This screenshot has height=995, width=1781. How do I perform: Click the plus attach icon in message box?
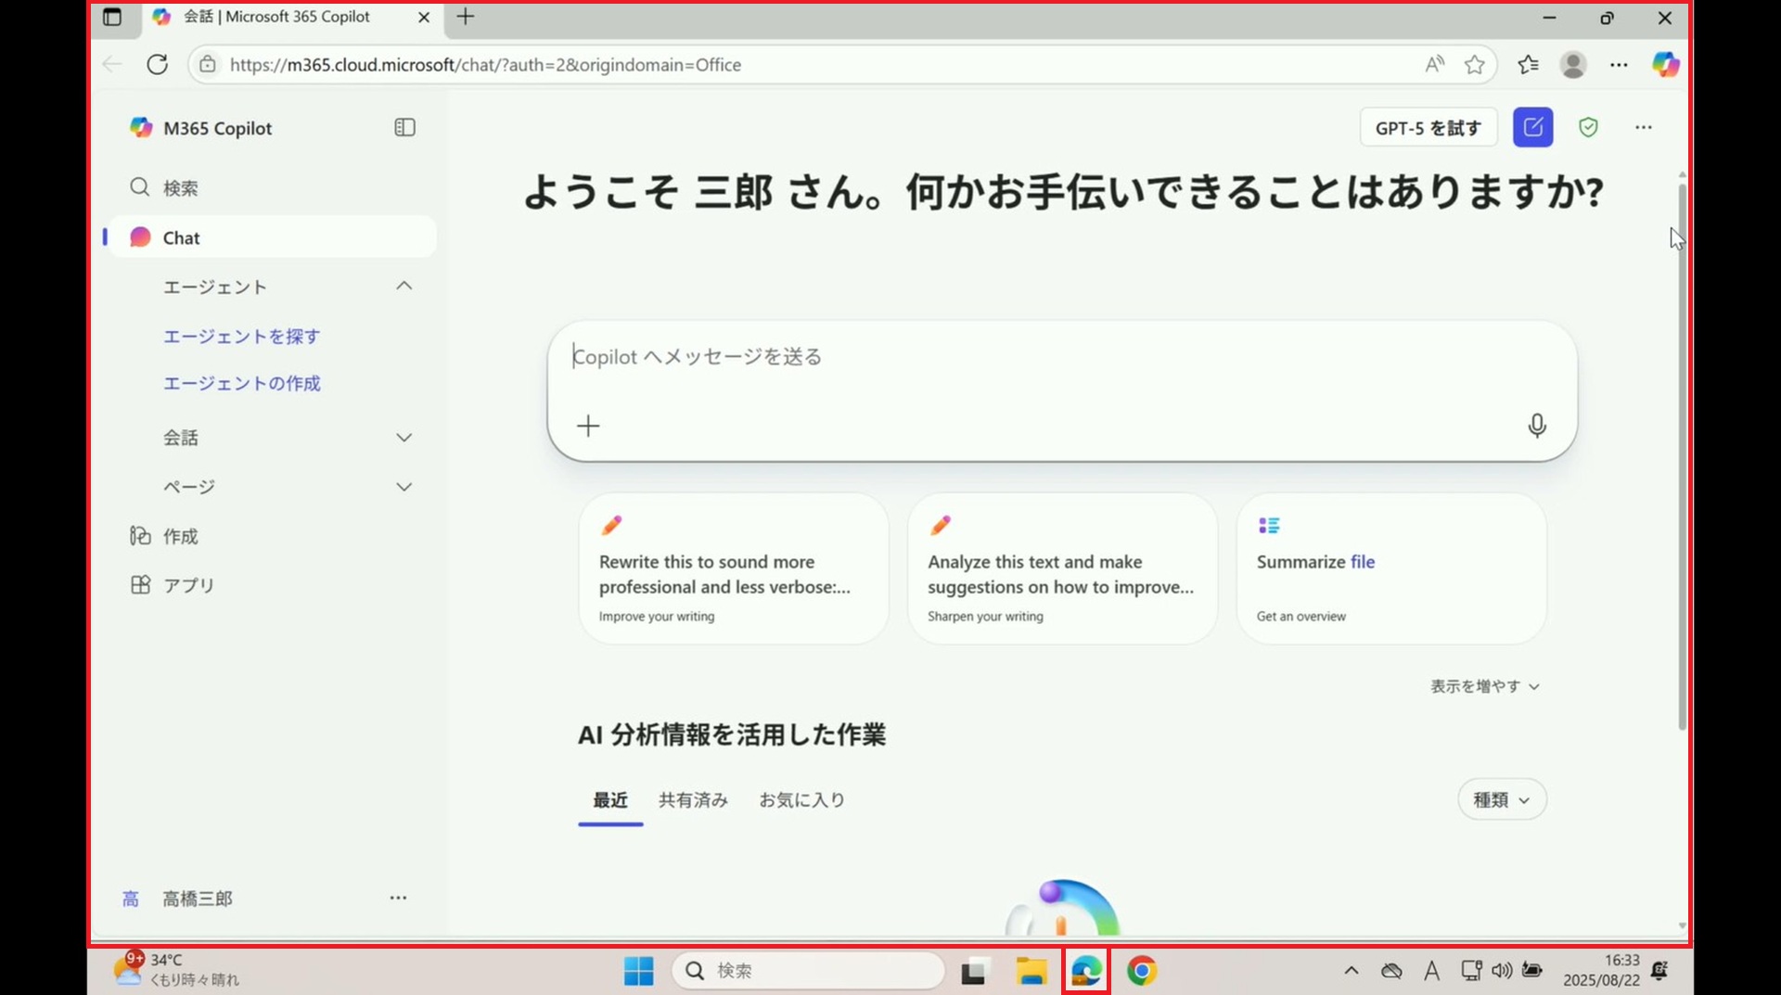point(588,426)
